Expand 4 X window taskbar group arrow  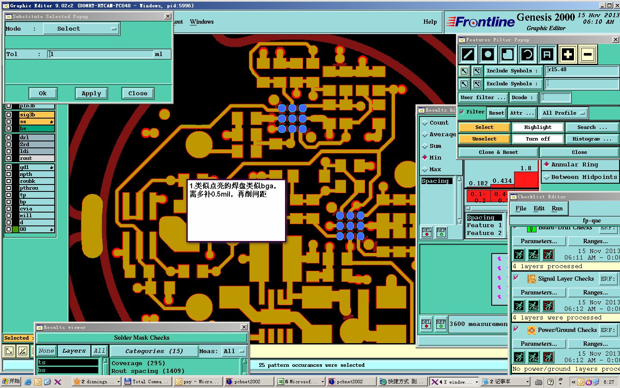(x=476, y=382)
